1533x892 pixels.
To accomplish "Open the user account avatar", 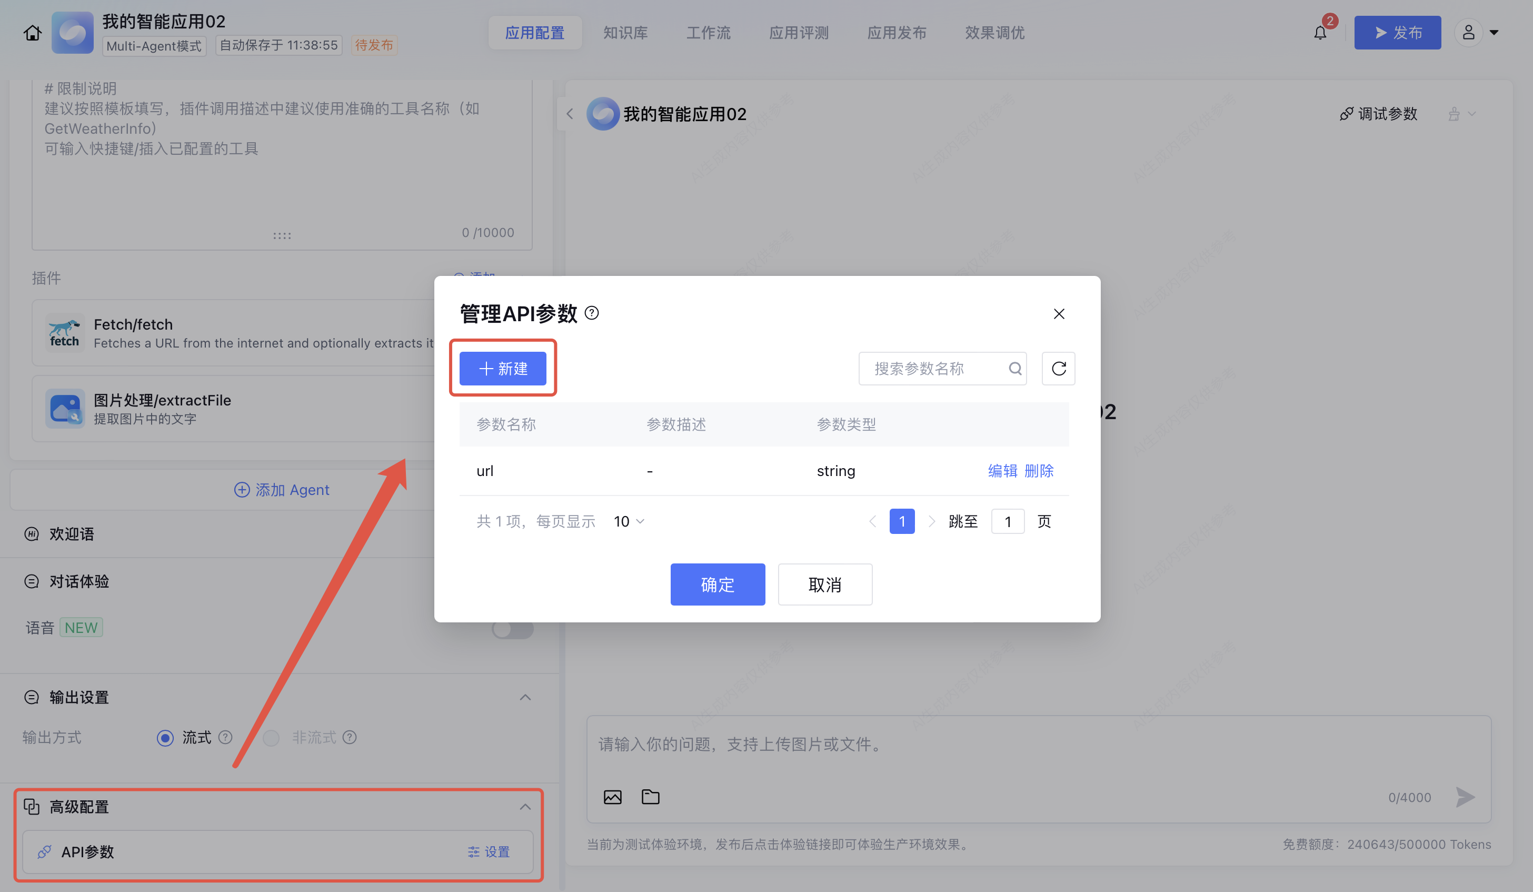I will pos(1469,32).
